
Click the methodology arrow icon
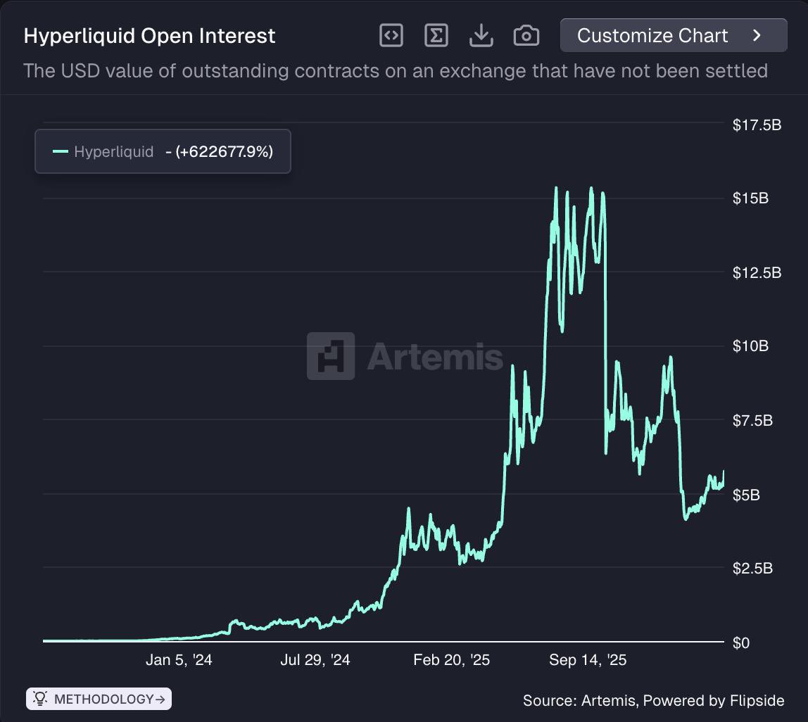160,699
